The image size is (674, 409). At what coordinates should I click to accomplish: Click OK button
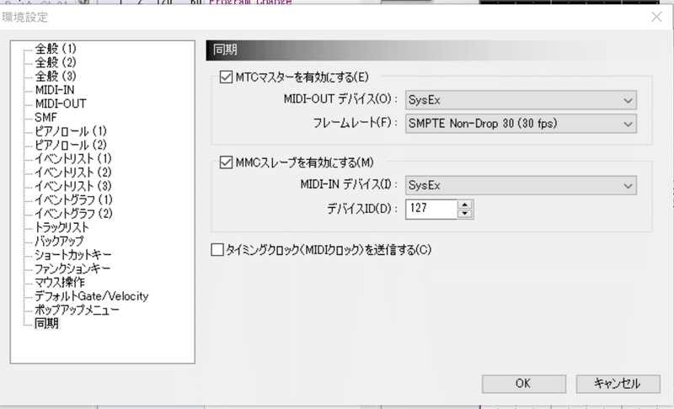[x=523, y=384]
